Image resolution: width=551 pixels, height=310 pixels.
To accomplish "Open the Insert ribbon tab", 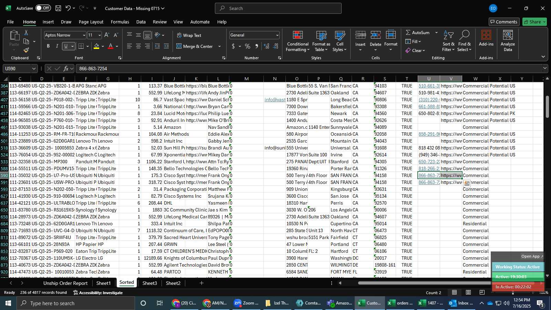I will pyautogui.click(x=48, y=22).
